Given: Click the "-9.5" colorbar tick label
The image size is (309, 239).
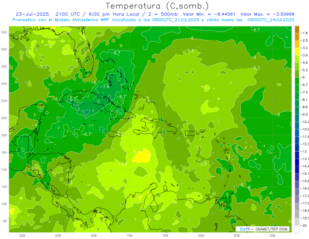Looking at the screenshot, I should point(304,114).
